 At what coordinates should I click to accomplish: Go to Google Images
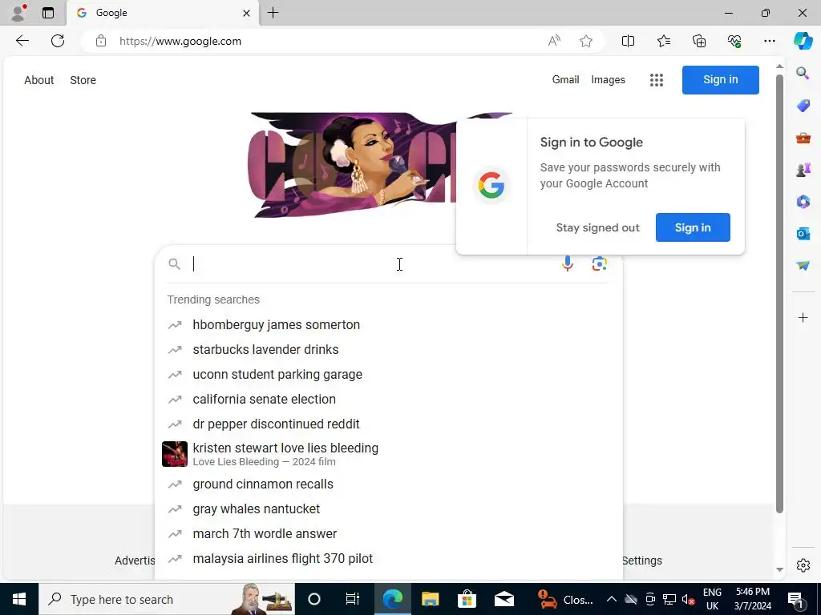[608, 79]
